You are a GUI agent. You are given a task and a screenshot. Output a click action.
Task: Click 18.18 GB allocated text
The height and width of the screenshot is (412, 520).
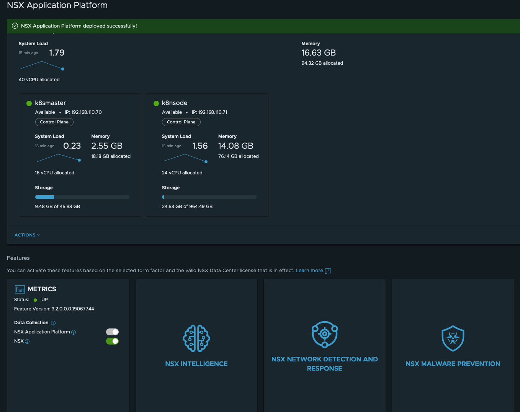(x=111, y=156)
